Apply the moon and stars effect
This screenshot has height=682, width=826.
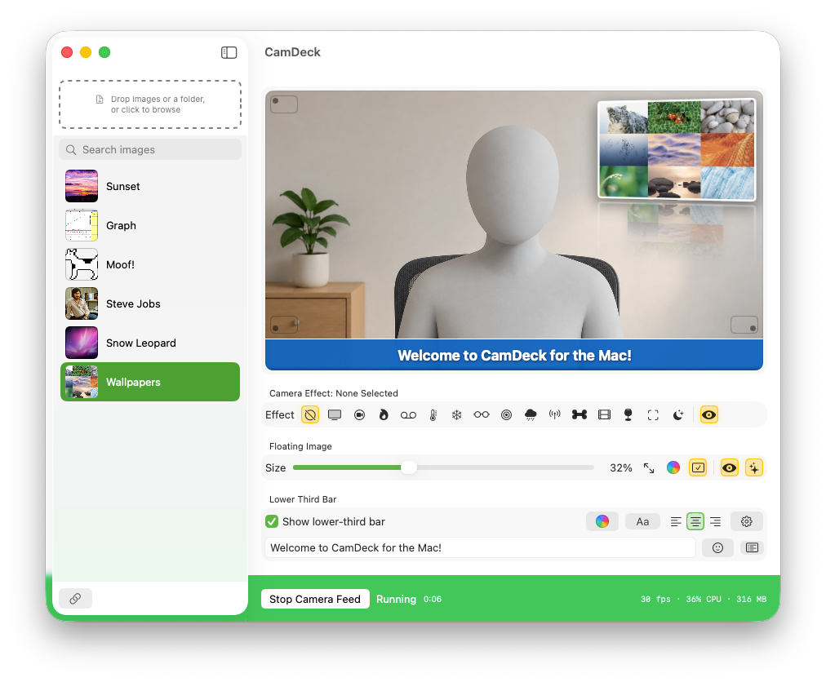coord(678,415)
